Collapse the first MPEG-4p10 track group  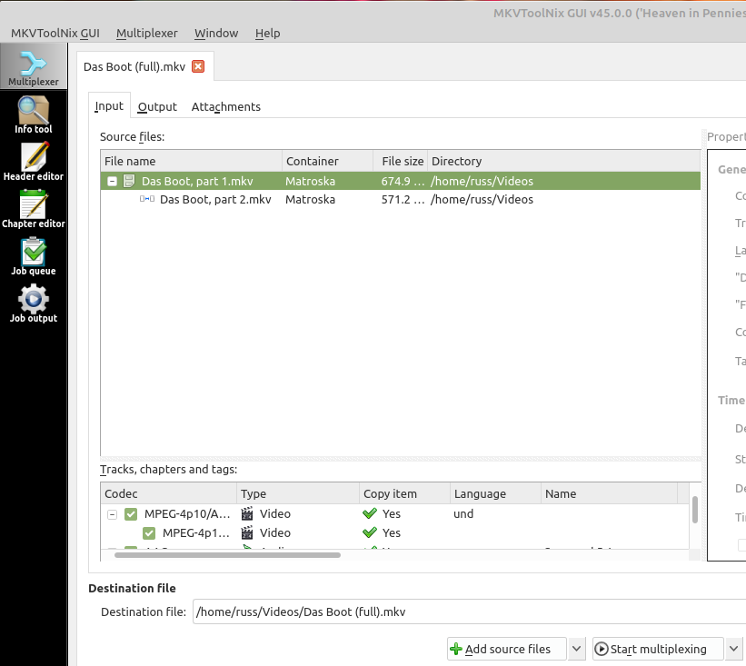tap(112, 514)
